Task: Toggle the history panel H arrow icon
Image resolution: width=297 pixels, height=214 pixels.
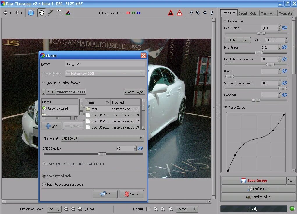Action: coord(7,13)
